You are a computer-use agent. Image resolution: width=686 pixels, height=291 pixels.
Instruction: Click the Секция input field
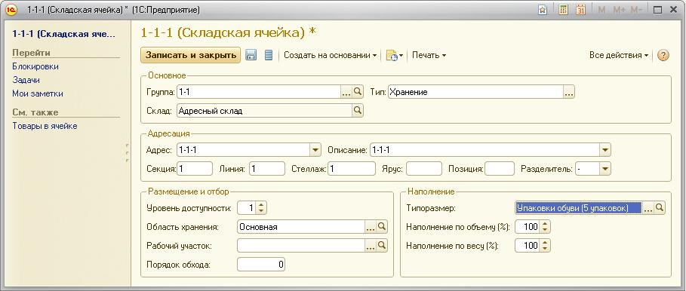coord(195,169)
